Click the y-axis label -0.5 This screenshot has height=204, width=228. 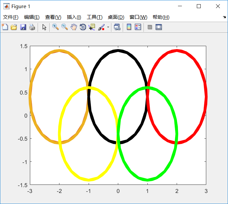[x=22, y=139]
